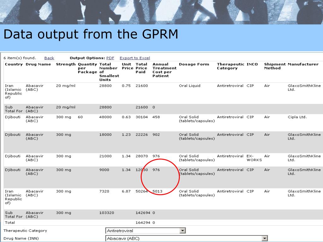This screenshot has height=242, width=323.
Task: Click the Oral Liquid dosage form cell
Action: click(x=190, y=86)
